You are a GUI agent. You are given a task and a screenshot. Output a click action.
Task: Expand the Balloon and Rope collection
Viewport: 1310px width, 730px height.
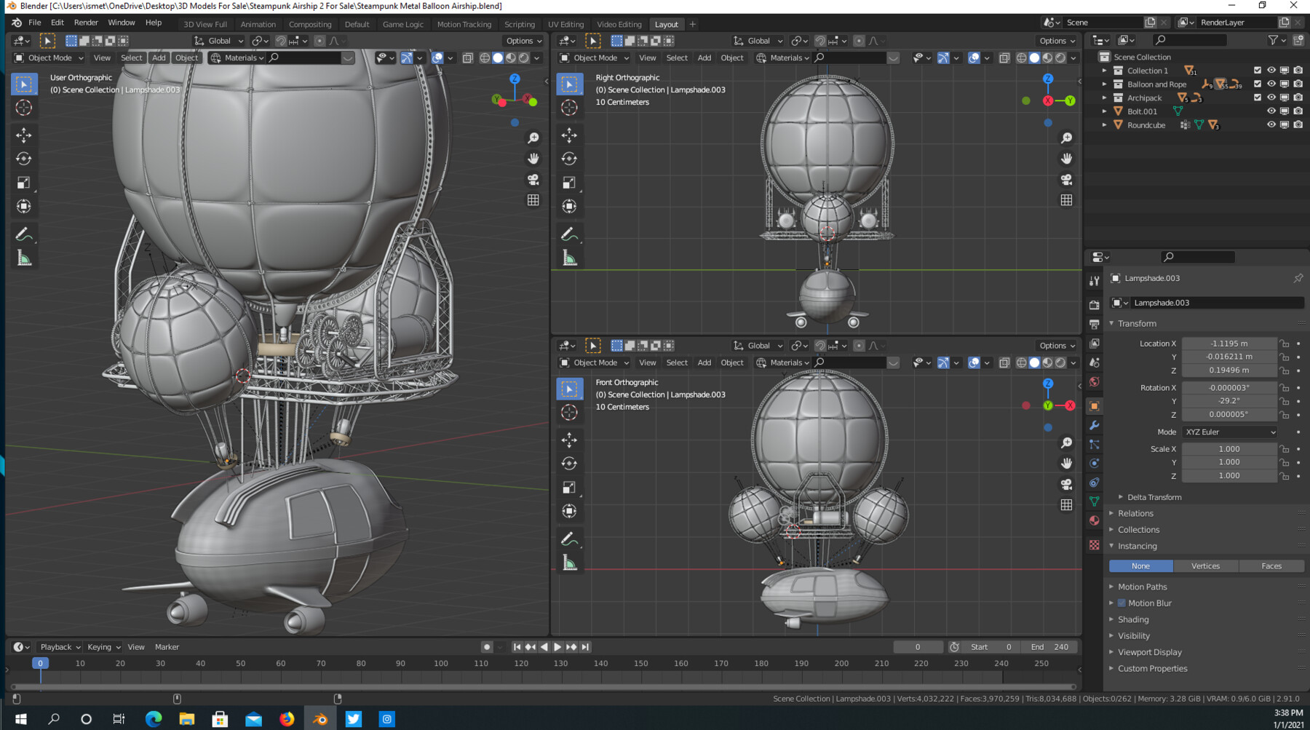pyautogui.click(x=1105, y=84)
